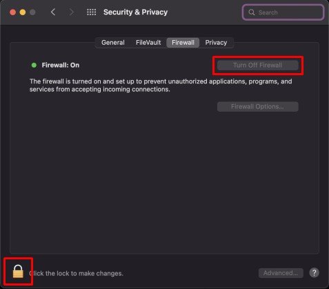Open the FileVault tab
329x289 pixels.
pos(148,43)
